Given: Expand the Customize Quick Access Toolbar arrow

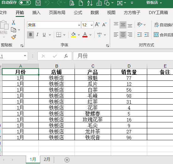Looking at the screenshot, I should [132, 3].
